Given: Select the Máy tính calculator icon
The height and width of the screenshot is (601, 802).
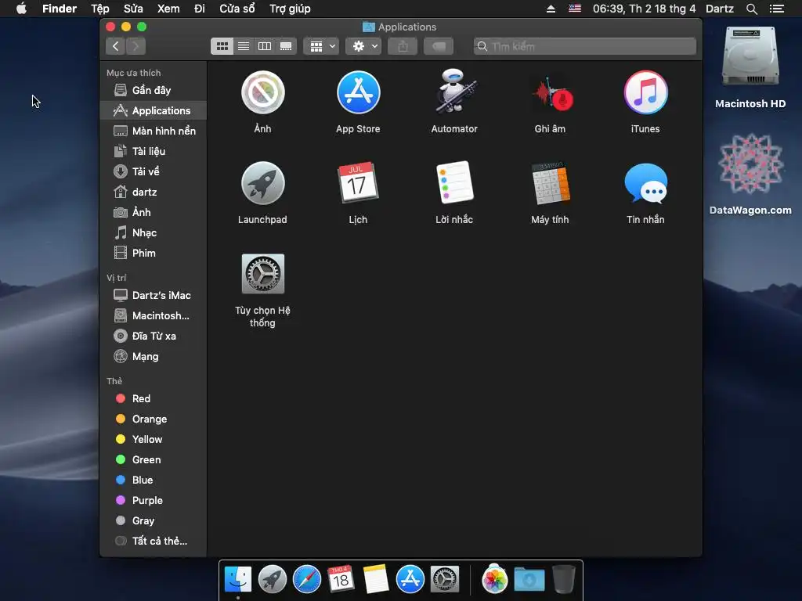Looking at the screenshot, I should coord(551,183).
